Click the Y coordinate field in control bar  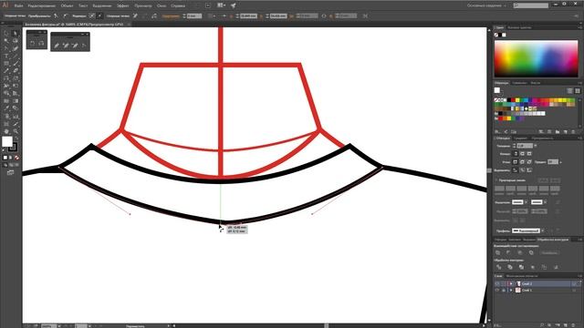coord(278,16)
